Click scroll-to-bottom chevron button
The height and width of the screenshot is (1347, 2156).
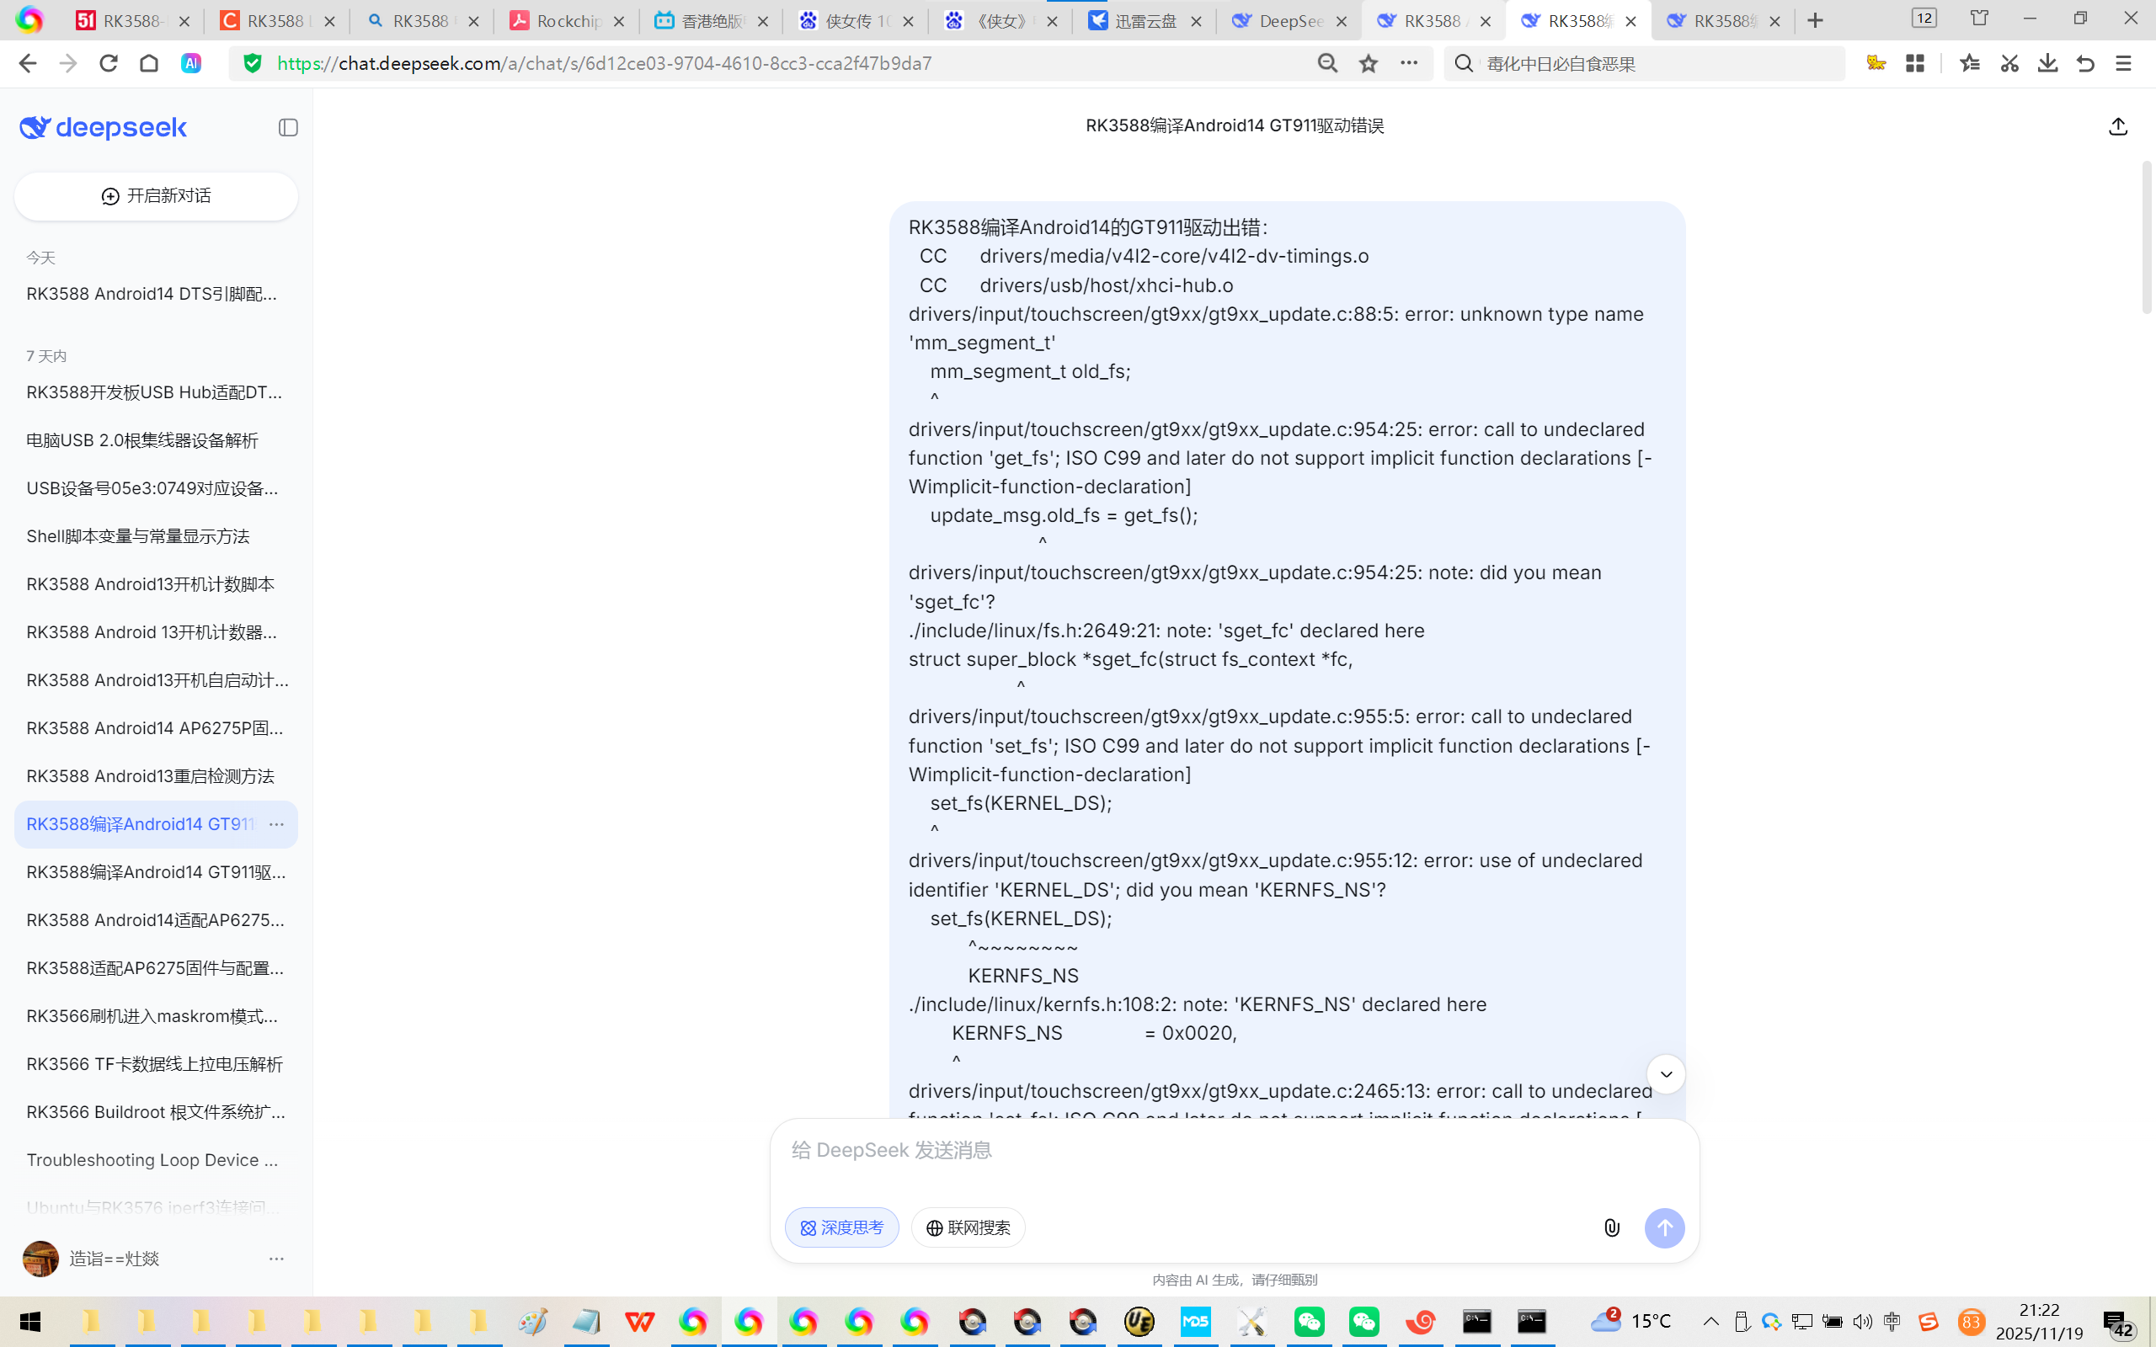tap(1665, 1074)
